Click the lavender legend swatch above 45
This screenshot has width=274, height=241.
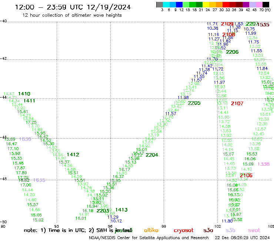252,4
